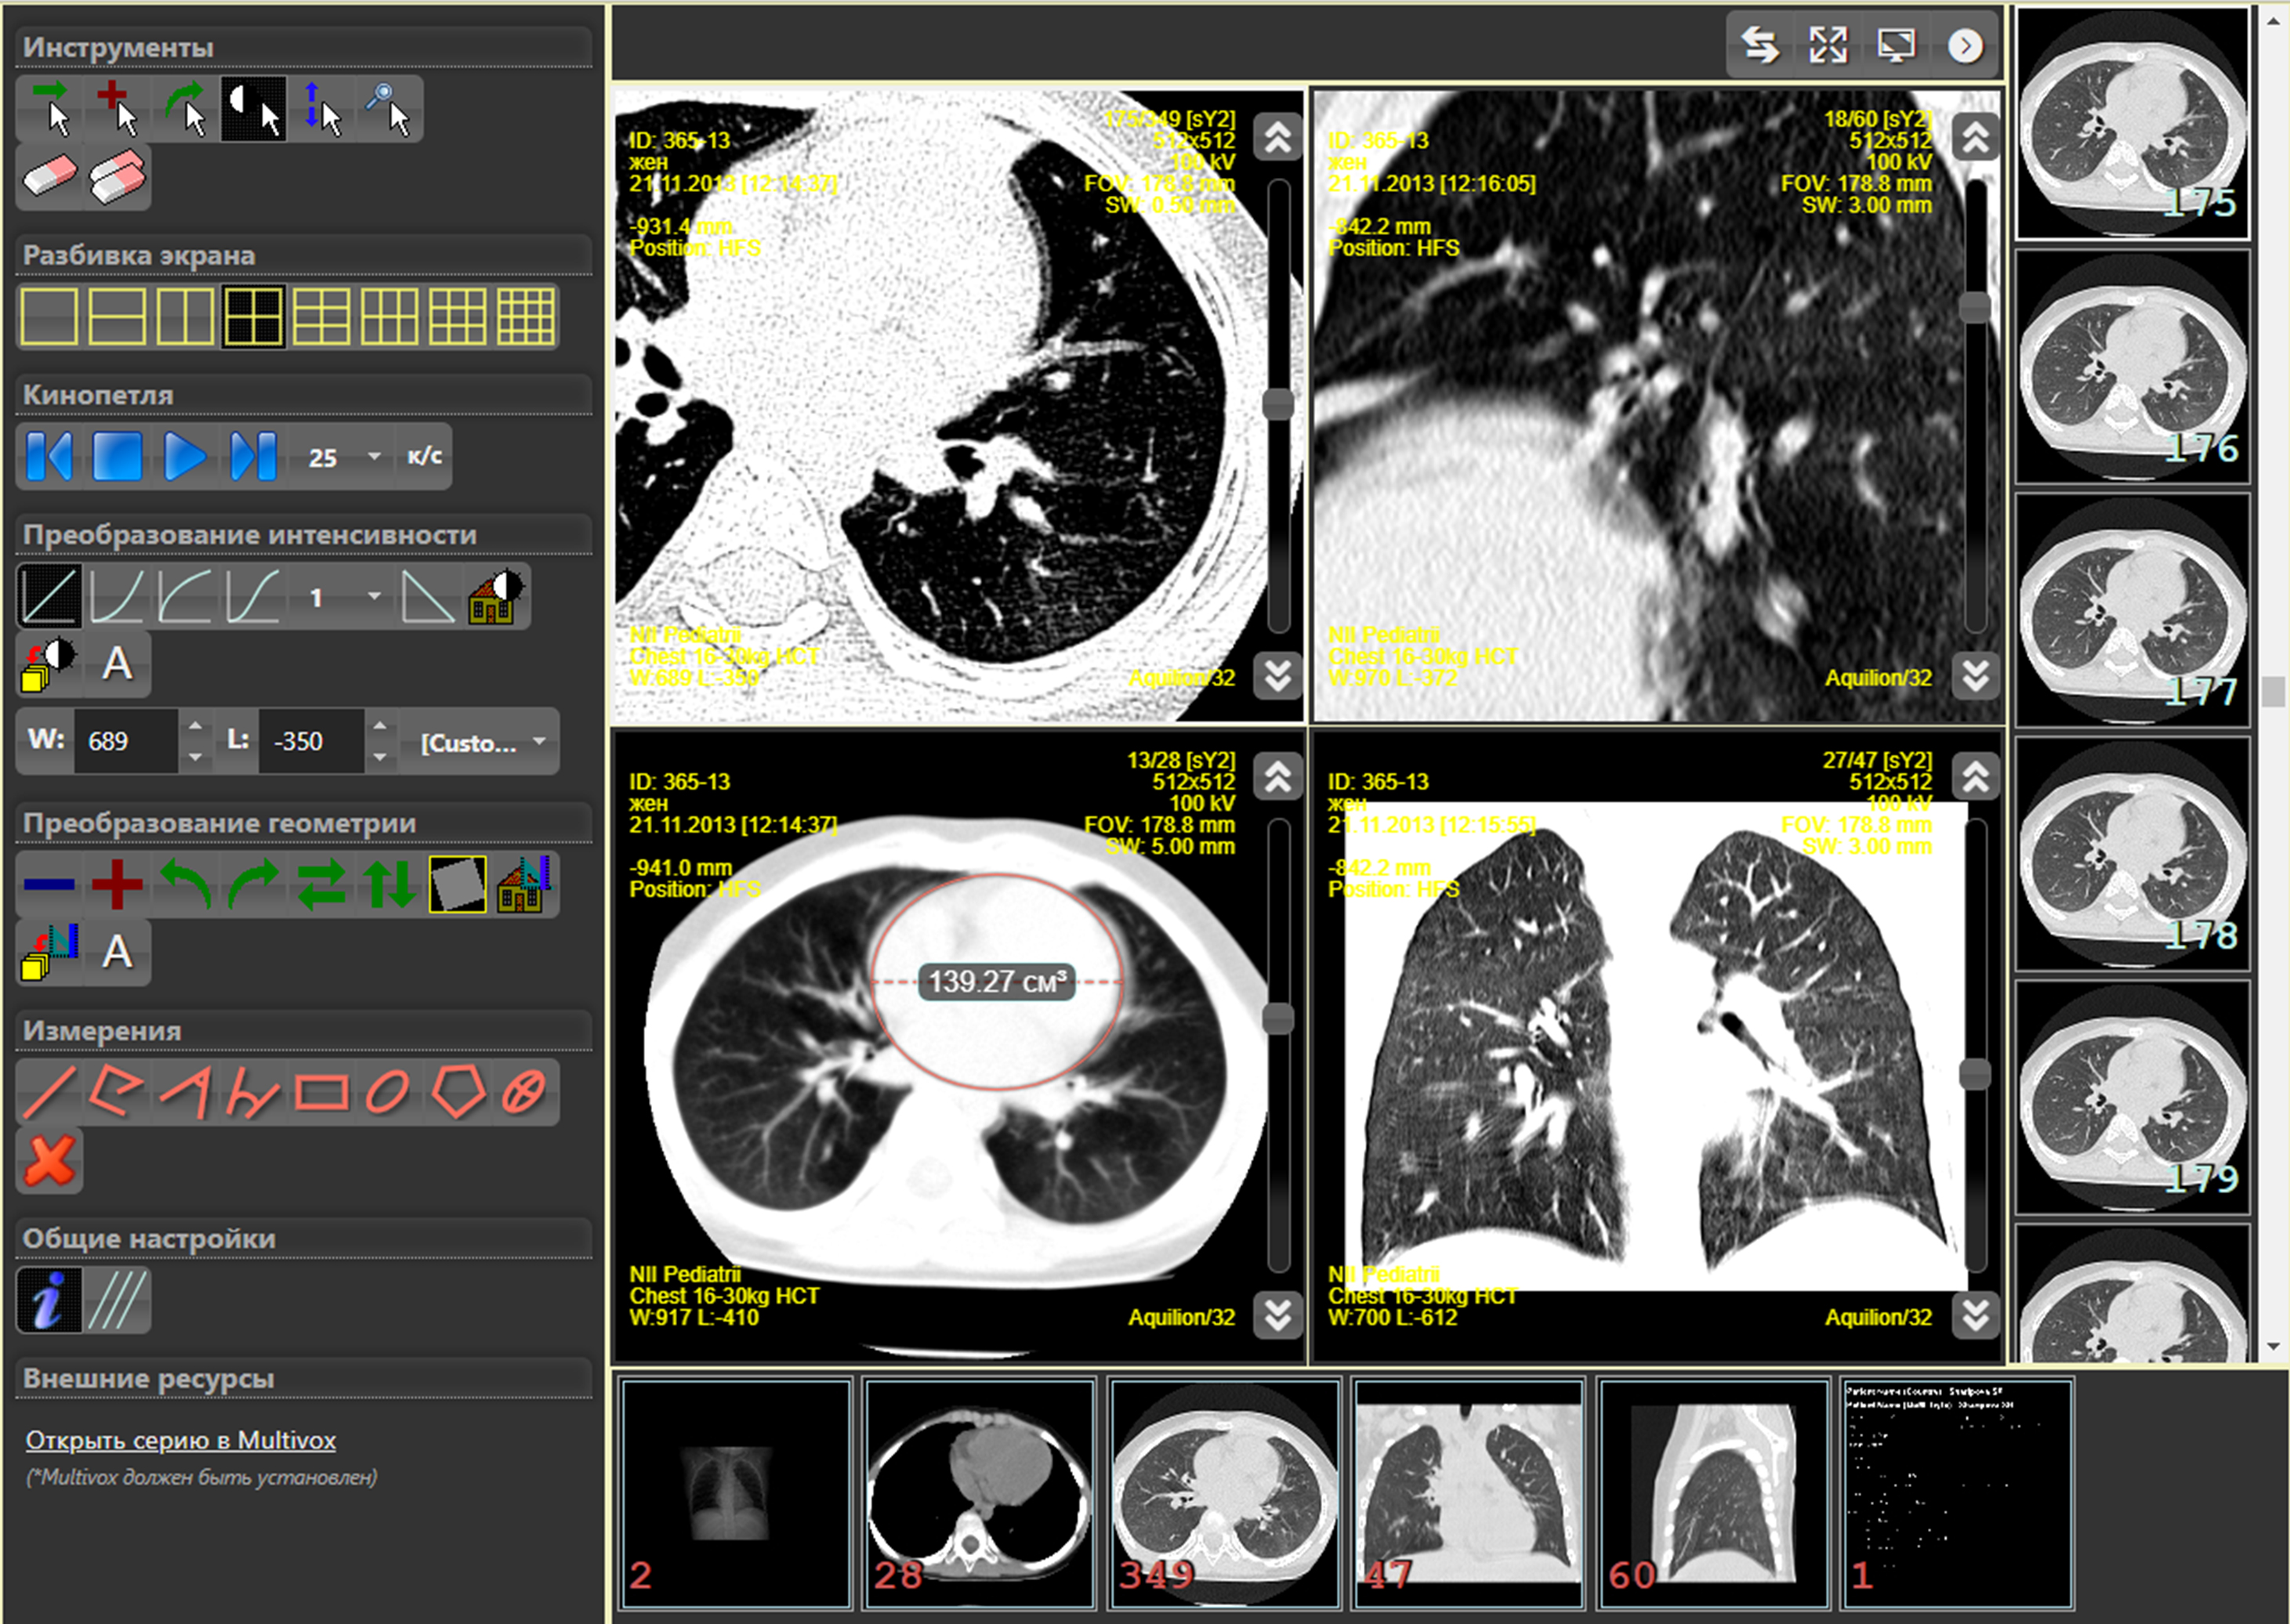Click slice slider handle in top-left viewport
The width and height of the screenshot is (2290, 1624).
click(1277, 404)
